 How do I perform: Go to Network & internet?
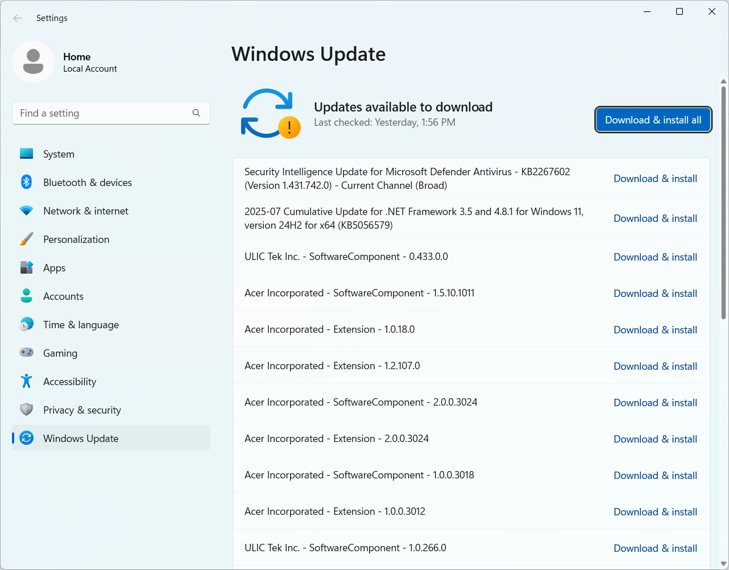click(111, 210)
